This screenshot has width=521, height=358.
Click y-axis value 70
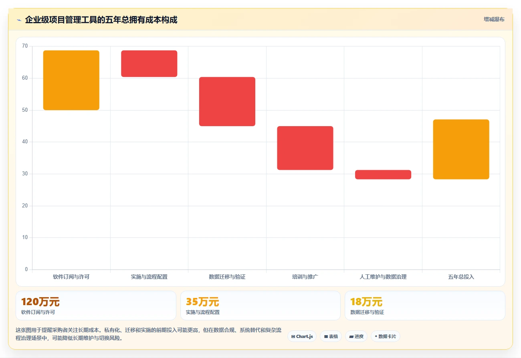point(25,46)
